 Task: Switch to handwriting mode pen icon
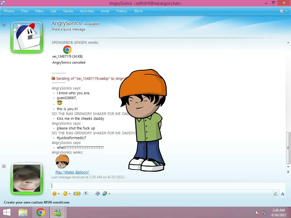tap(275, 194)
